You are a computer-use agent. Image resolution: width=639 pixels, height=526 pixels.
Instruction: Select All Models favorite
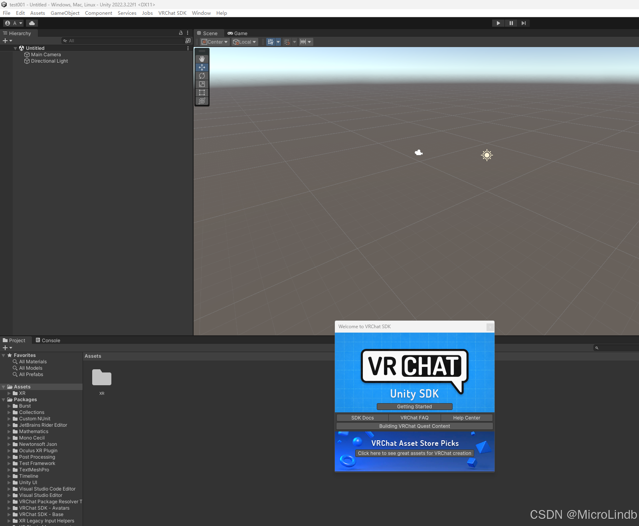pos(31,368)
